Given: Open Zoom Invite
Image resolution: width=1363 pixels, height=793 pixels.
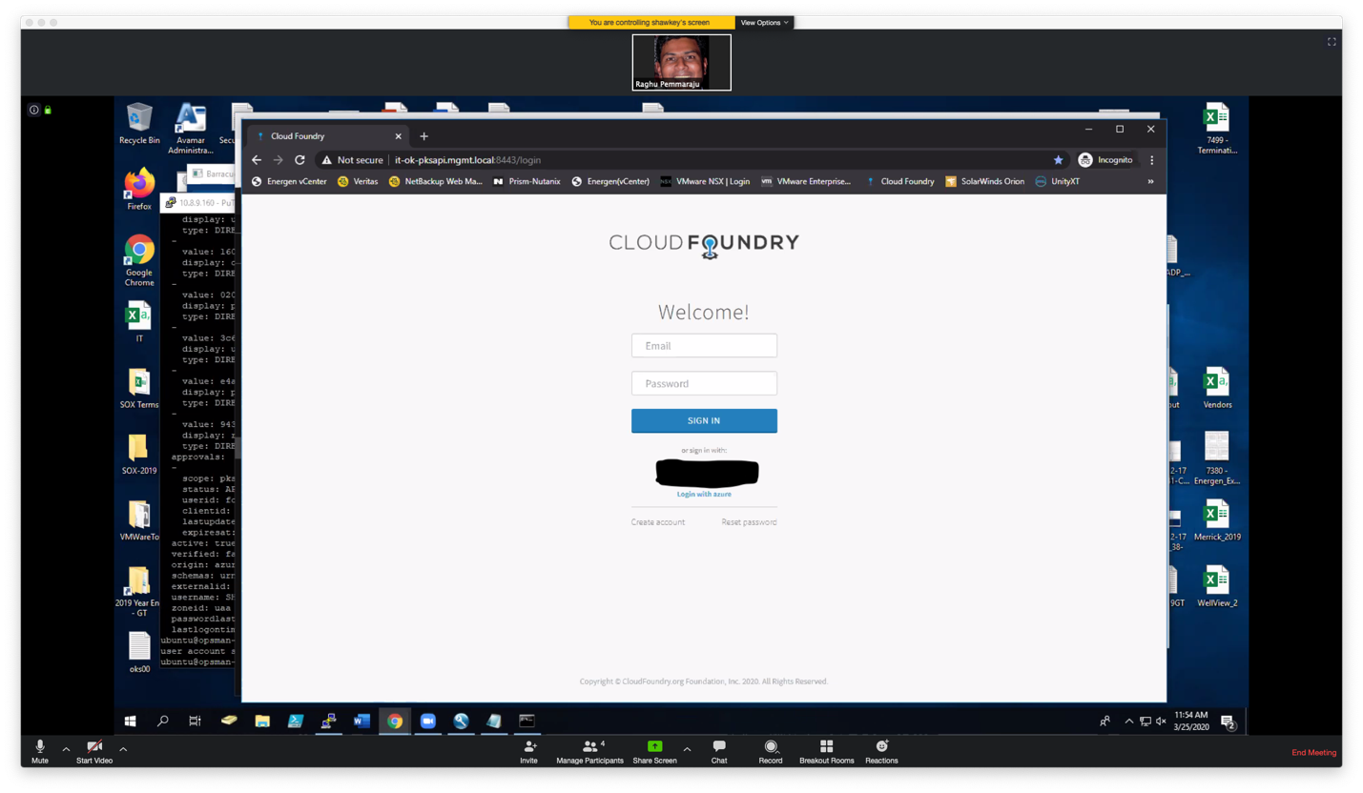Looking at the screenshot, I should (528, 751).
